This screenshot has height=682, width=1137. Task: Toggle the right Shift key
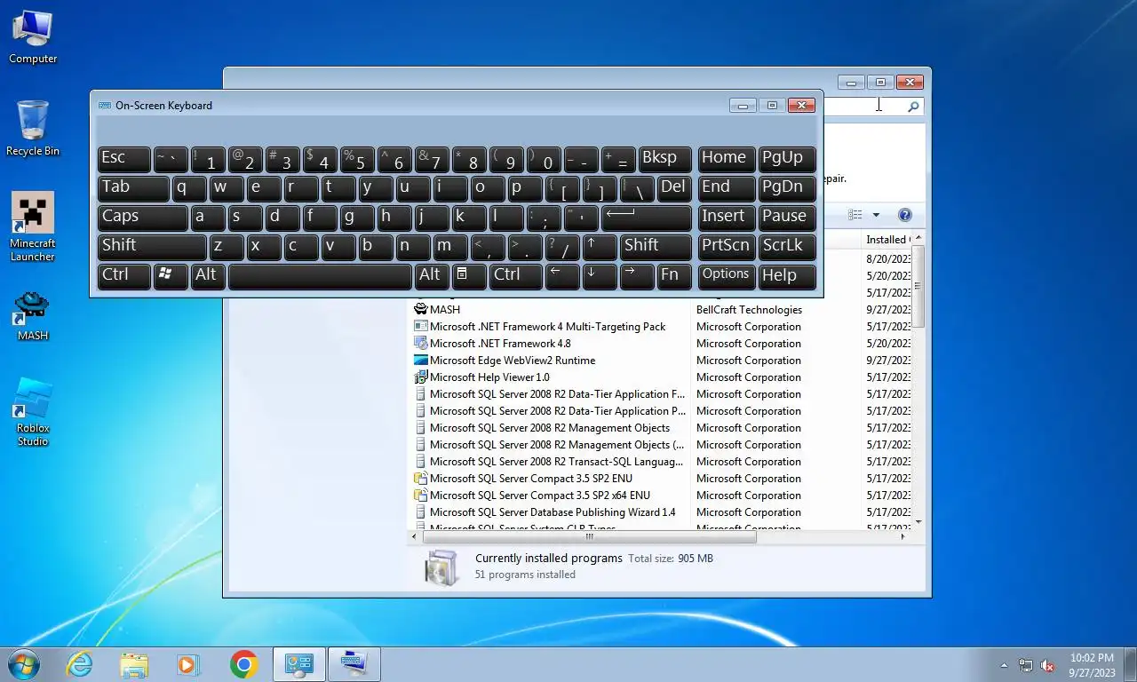(x=656, y=246)
